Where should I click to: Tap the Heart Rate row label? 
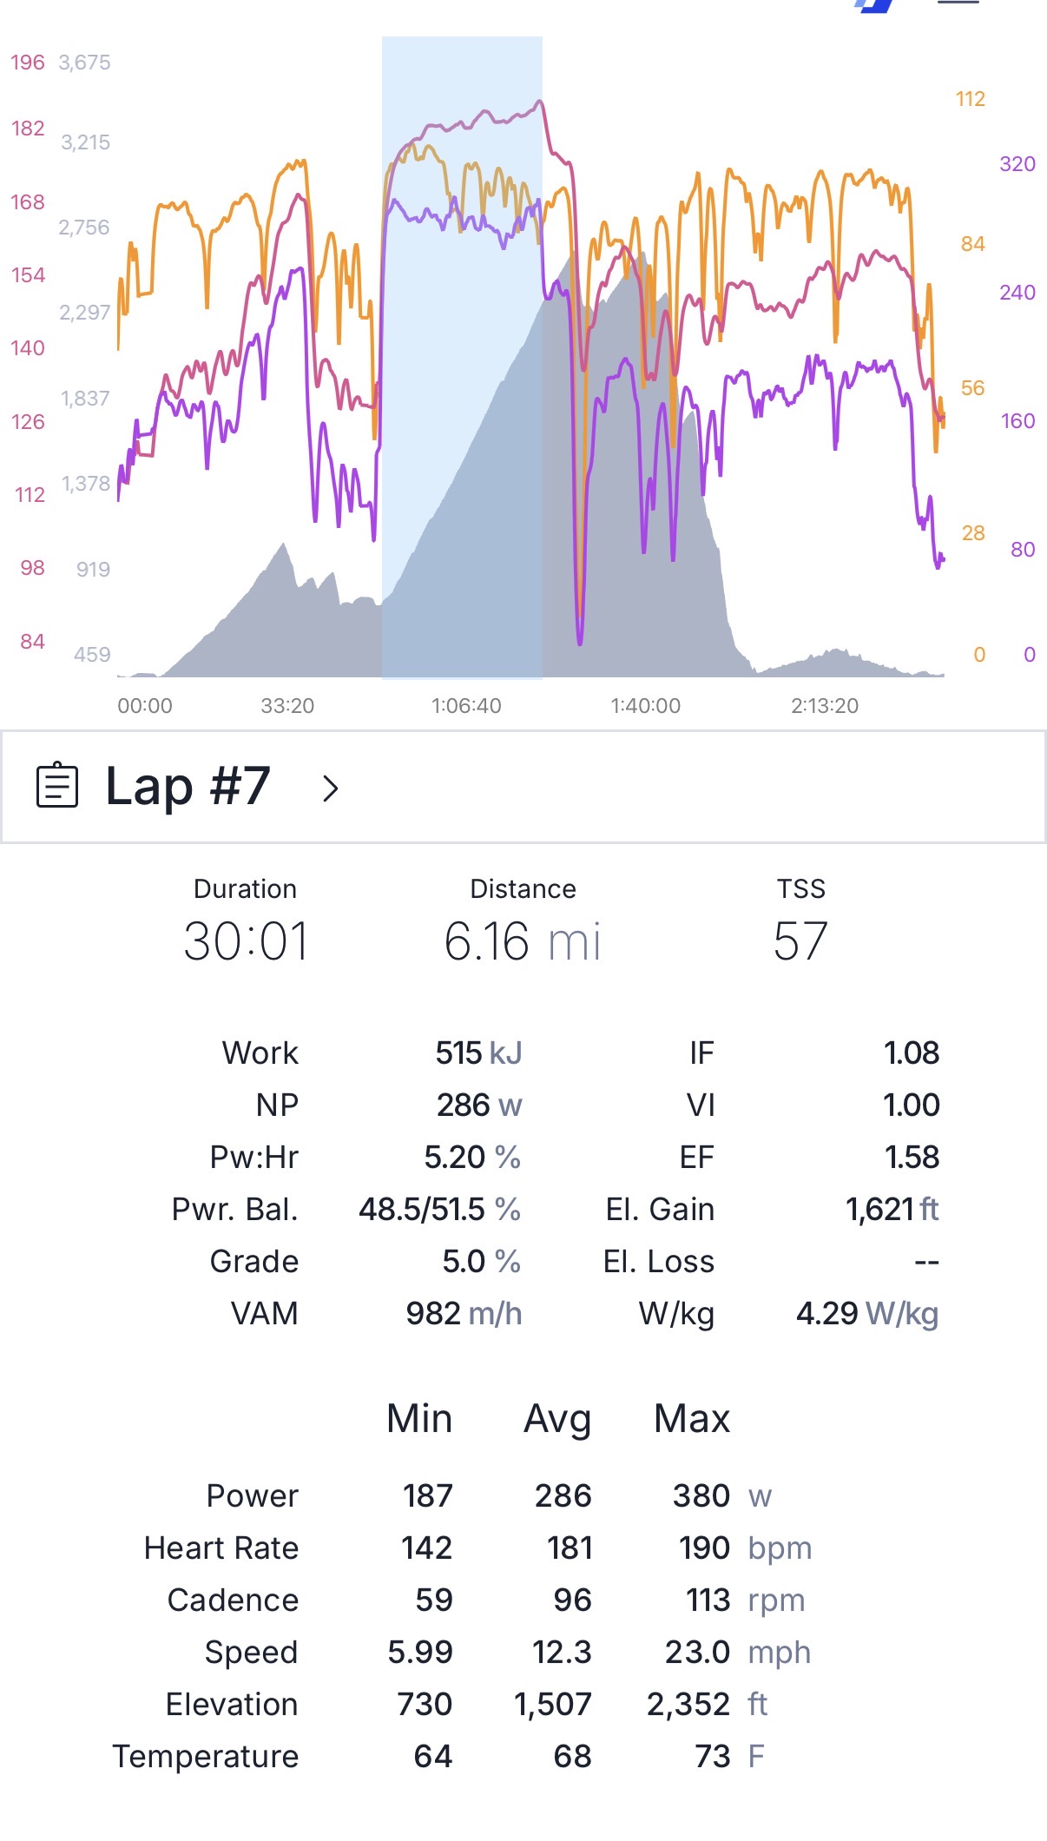coord(221,1547)
